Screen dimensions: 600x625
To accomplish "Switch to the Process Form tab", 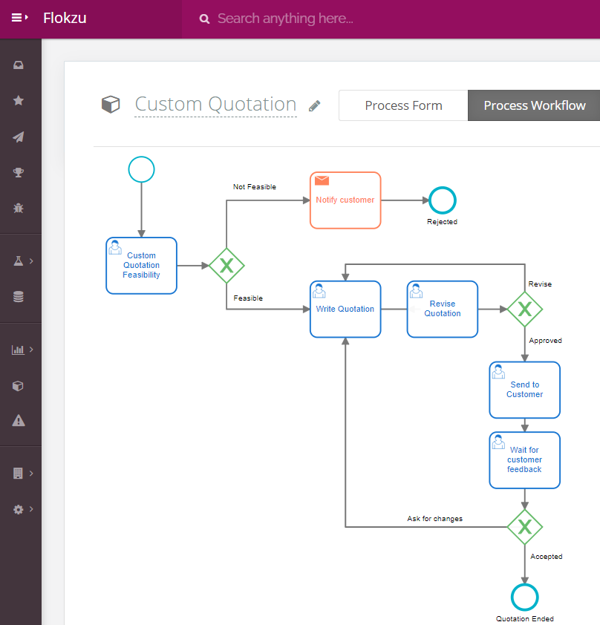I will click(403, 105).
